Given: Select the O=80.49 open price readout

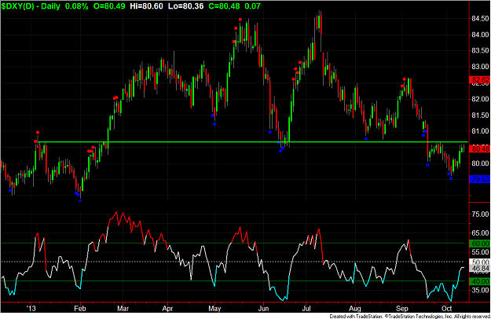Looking at the screenshot, I should (x=109, y=6).
